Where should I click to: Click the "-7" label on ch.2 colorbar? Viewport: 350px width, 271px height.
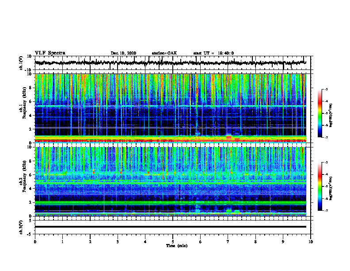point(326,211)
